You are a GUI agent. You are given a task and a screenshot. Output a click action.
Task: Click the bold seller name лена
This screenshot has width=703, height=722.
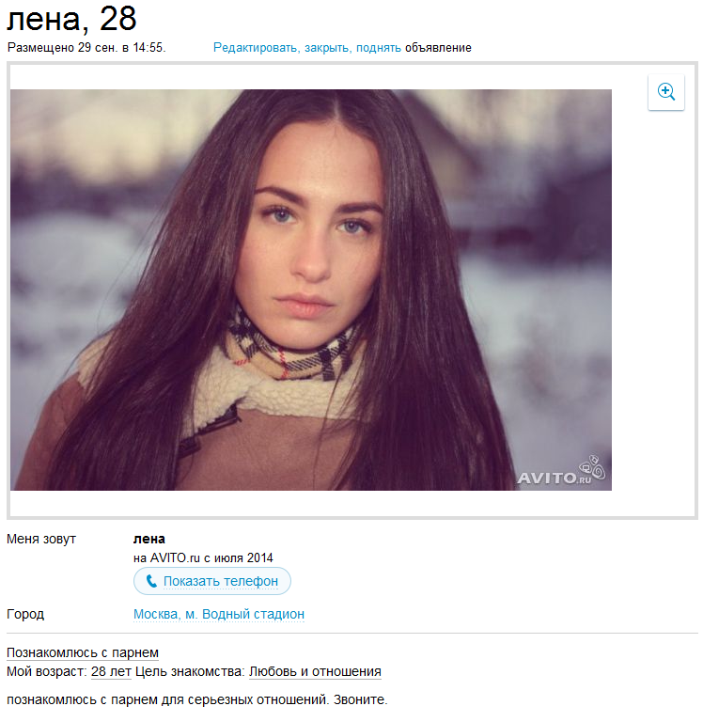coord(149,539)
